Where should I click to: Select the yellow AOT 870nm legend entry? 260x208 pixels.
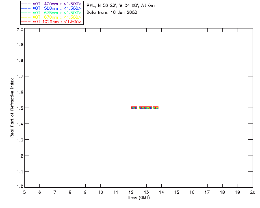click(51, 17)
